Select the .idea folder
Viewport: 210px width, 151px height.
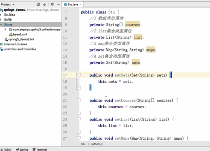12,15
